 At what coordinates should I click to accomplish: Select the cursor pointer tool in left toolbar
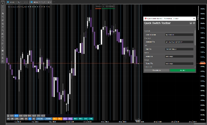[x=2, y=3]
